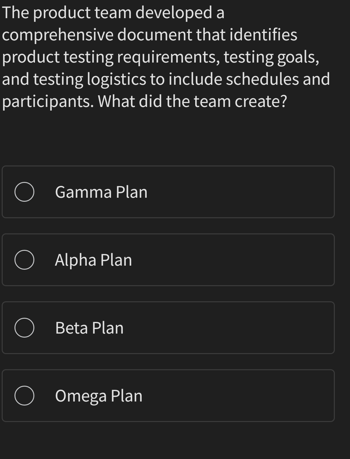Click the word 'comprehensive' in the question
The image size is (350, 459).
click(x=58, y=35)
